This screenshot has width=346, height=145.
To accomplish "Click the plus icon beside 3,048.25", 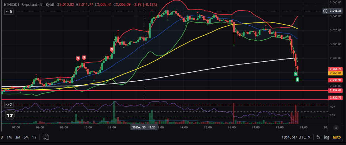I will [325, 11].
